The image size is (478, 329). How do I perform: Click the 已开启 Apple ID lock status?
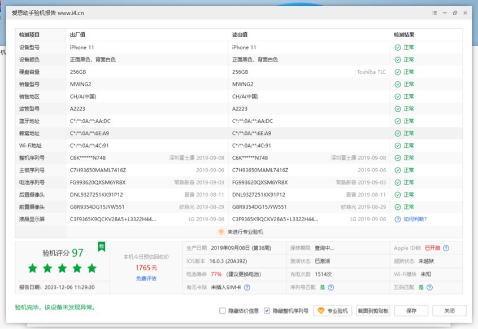432,248
